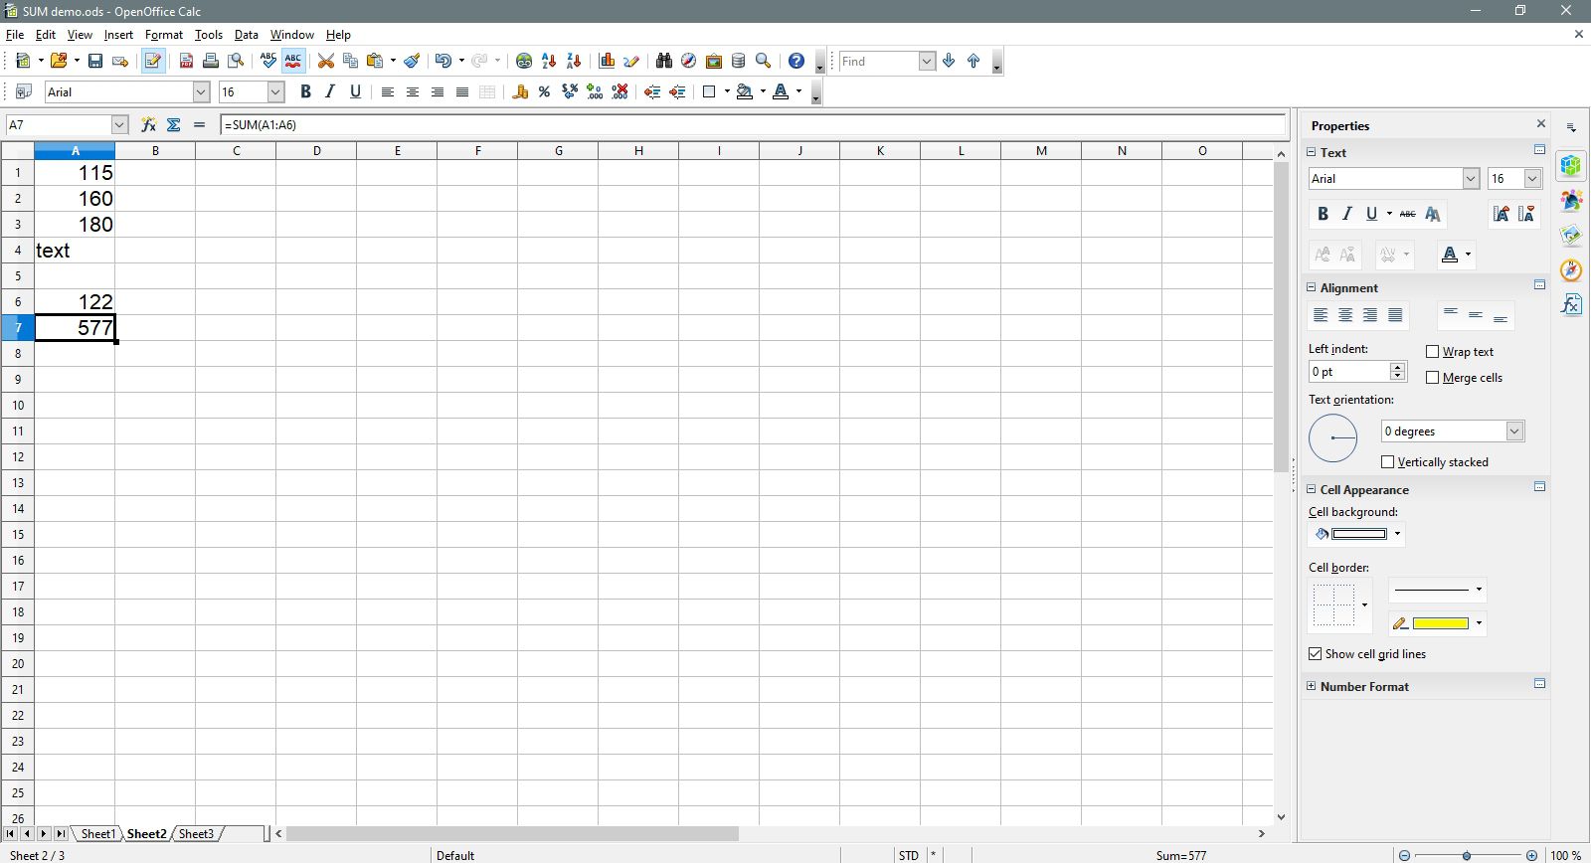
Task: Click the Save document icon
Action: tap(95, 62)
